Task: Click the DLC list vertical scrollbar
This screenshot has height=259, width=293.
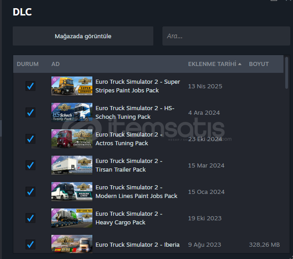Action: click(x=287, y=73)
